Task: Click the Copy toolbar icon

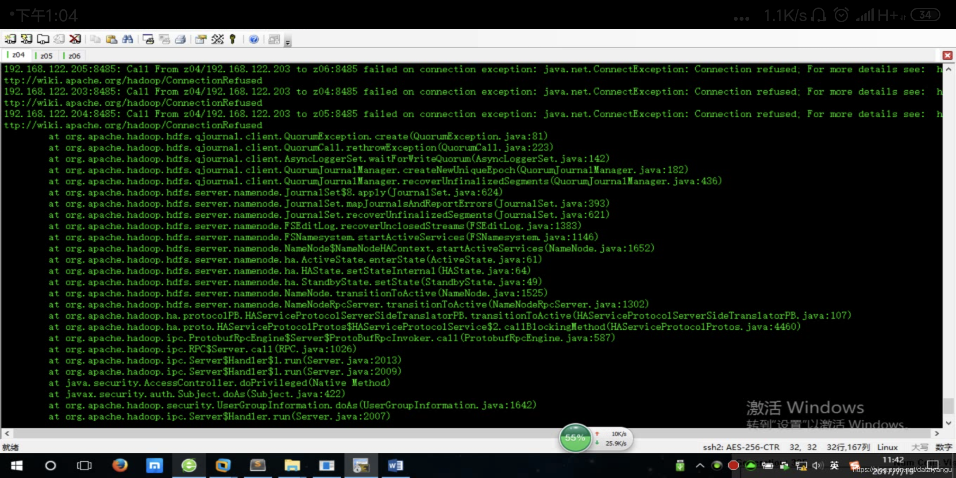Action: tap(95, 39)
